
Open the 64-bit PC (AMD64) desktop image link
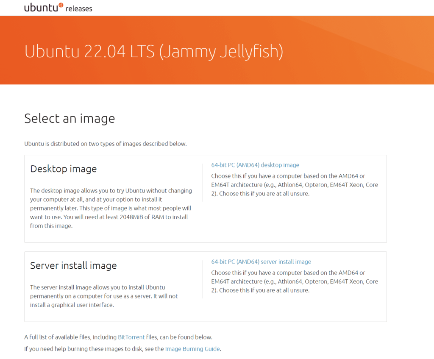pos(255,165)
